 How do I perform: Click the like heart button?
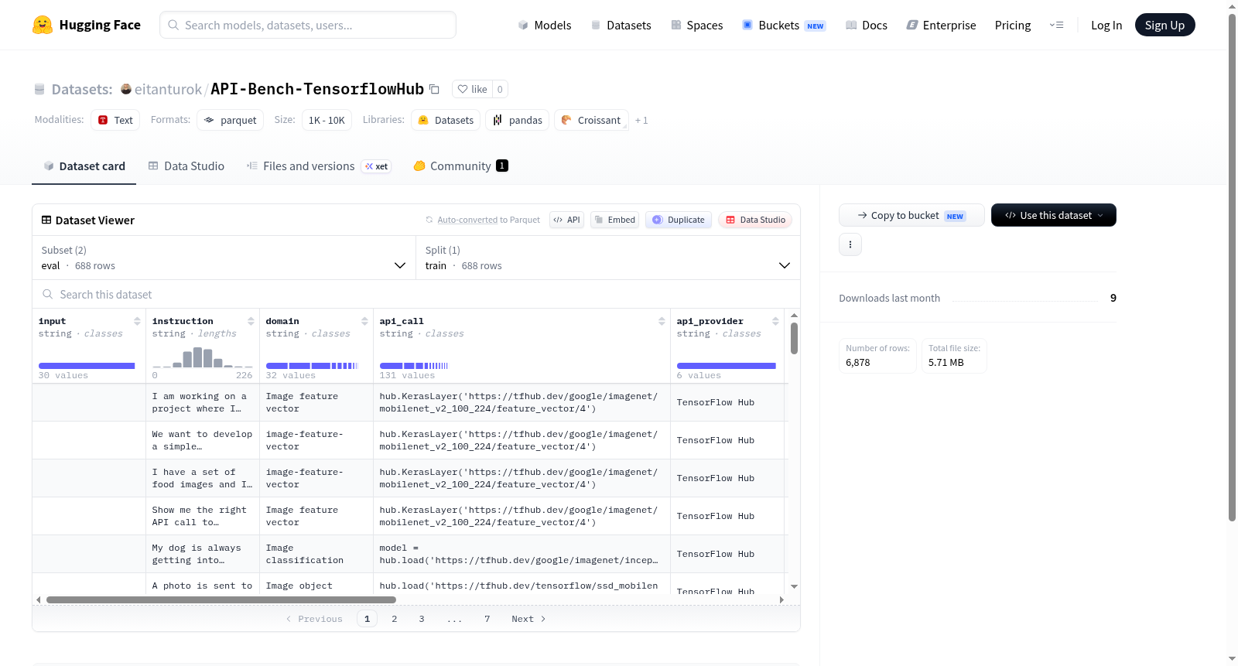[472, 90]
